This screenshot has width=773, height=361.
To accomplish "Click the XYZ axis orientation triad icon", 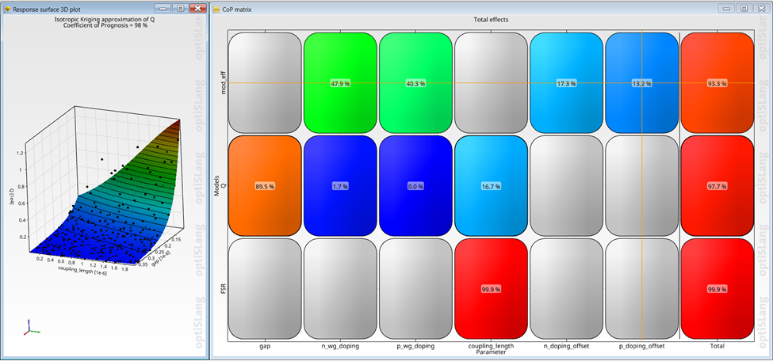I will click(31, 328).
